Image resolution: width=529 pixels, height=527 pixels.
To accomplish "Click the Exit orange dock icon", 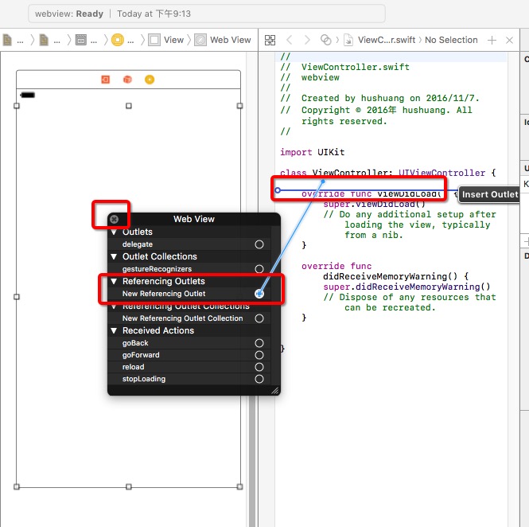I will (106, 80).
